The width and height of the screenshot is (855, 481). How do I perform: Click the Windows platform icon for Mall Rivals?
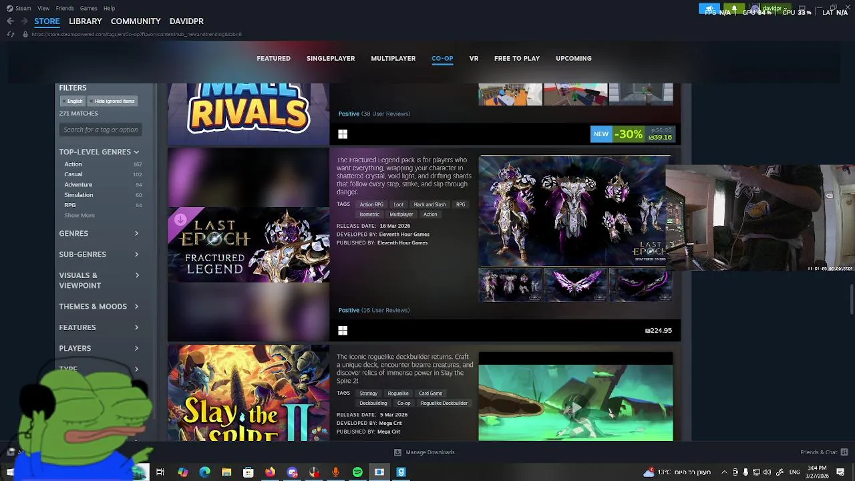coord(343,134)
